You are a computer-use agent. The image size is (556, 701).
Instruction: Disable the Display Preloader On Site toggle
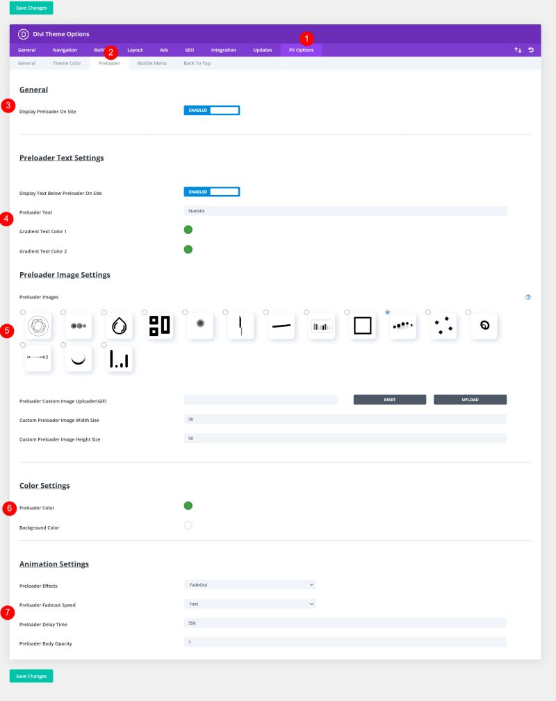click(211, 110)
